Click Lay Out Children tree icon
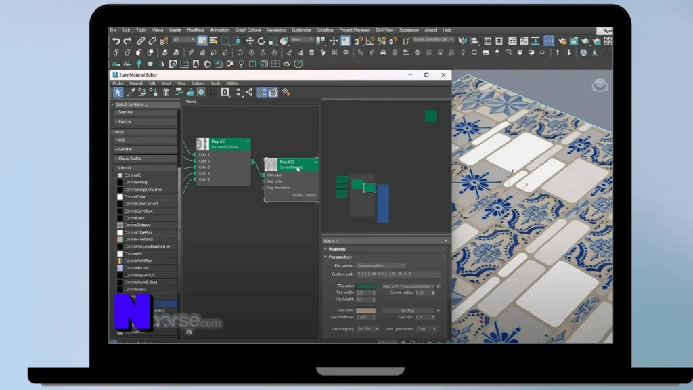Screen dimensions: 693x390 pyautogui.click(x=249, y=92)
